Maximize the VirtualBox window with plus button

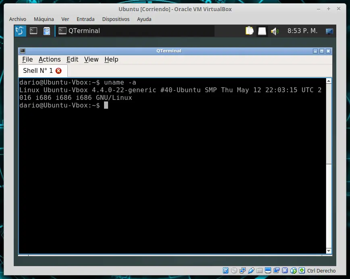click(329, 9)
